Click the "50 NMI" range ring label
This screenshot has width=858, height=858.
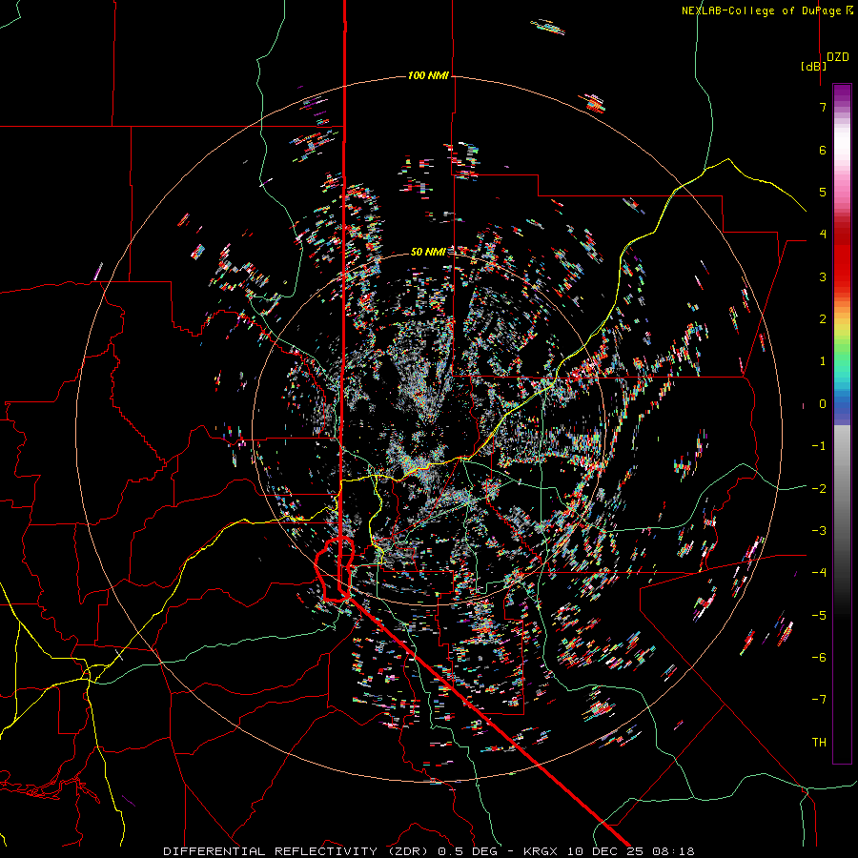[428, 252]
